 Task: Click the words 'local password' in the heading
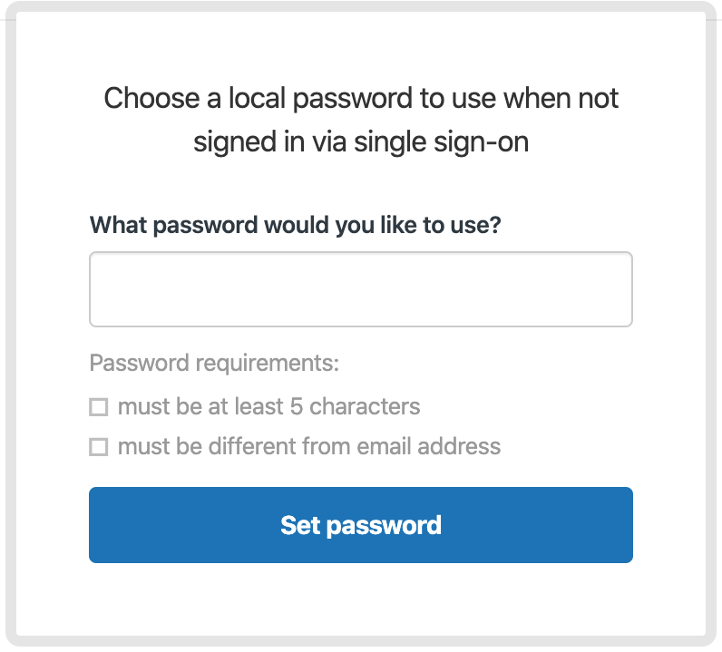[x=320, y=98]
